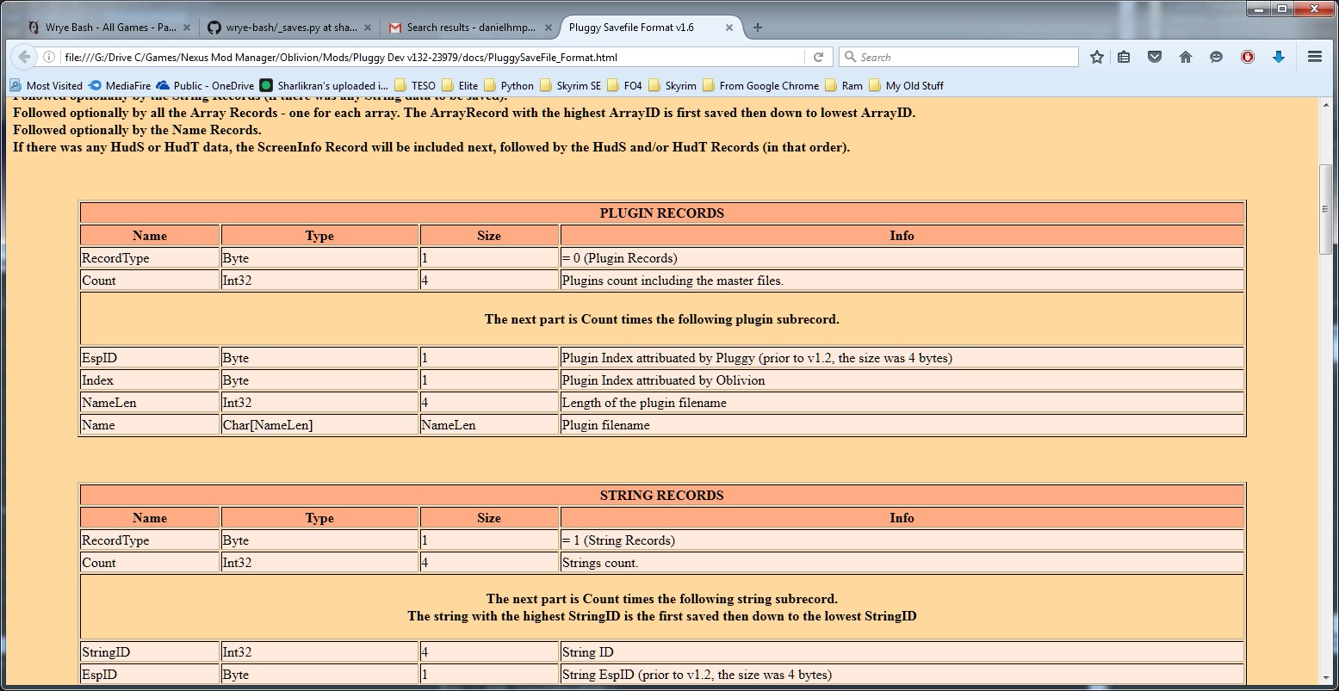1339x691 pixels.
Task: Click 'Followed optionally by the Name Records.' line
Action: (x=137, y=130)
